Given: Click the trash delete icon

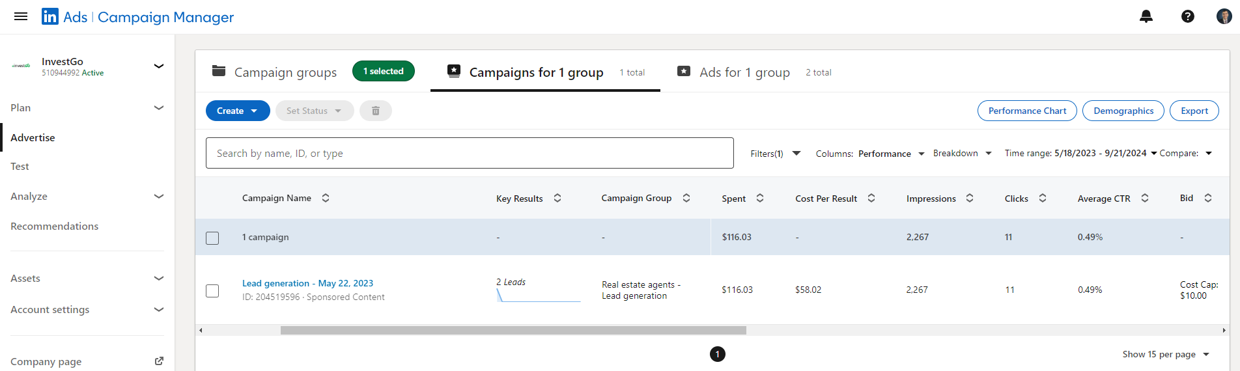Looking at the screenshot, I should (x=376, y=111).
